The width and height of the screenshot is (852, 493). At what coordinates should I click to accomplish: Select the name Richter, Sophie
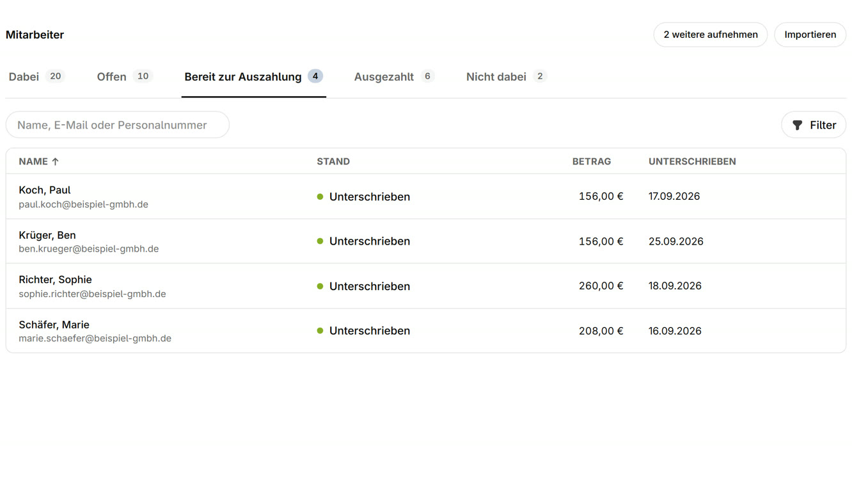55,280
